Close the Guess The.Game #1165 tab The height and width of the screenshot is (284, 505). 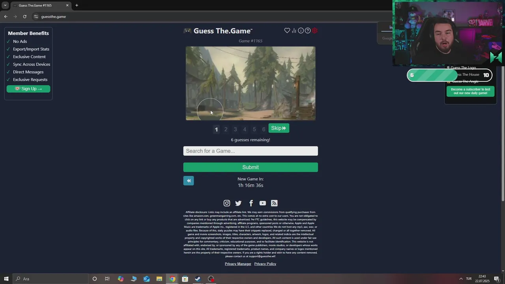pyautogui.click(x=67, y=6)
